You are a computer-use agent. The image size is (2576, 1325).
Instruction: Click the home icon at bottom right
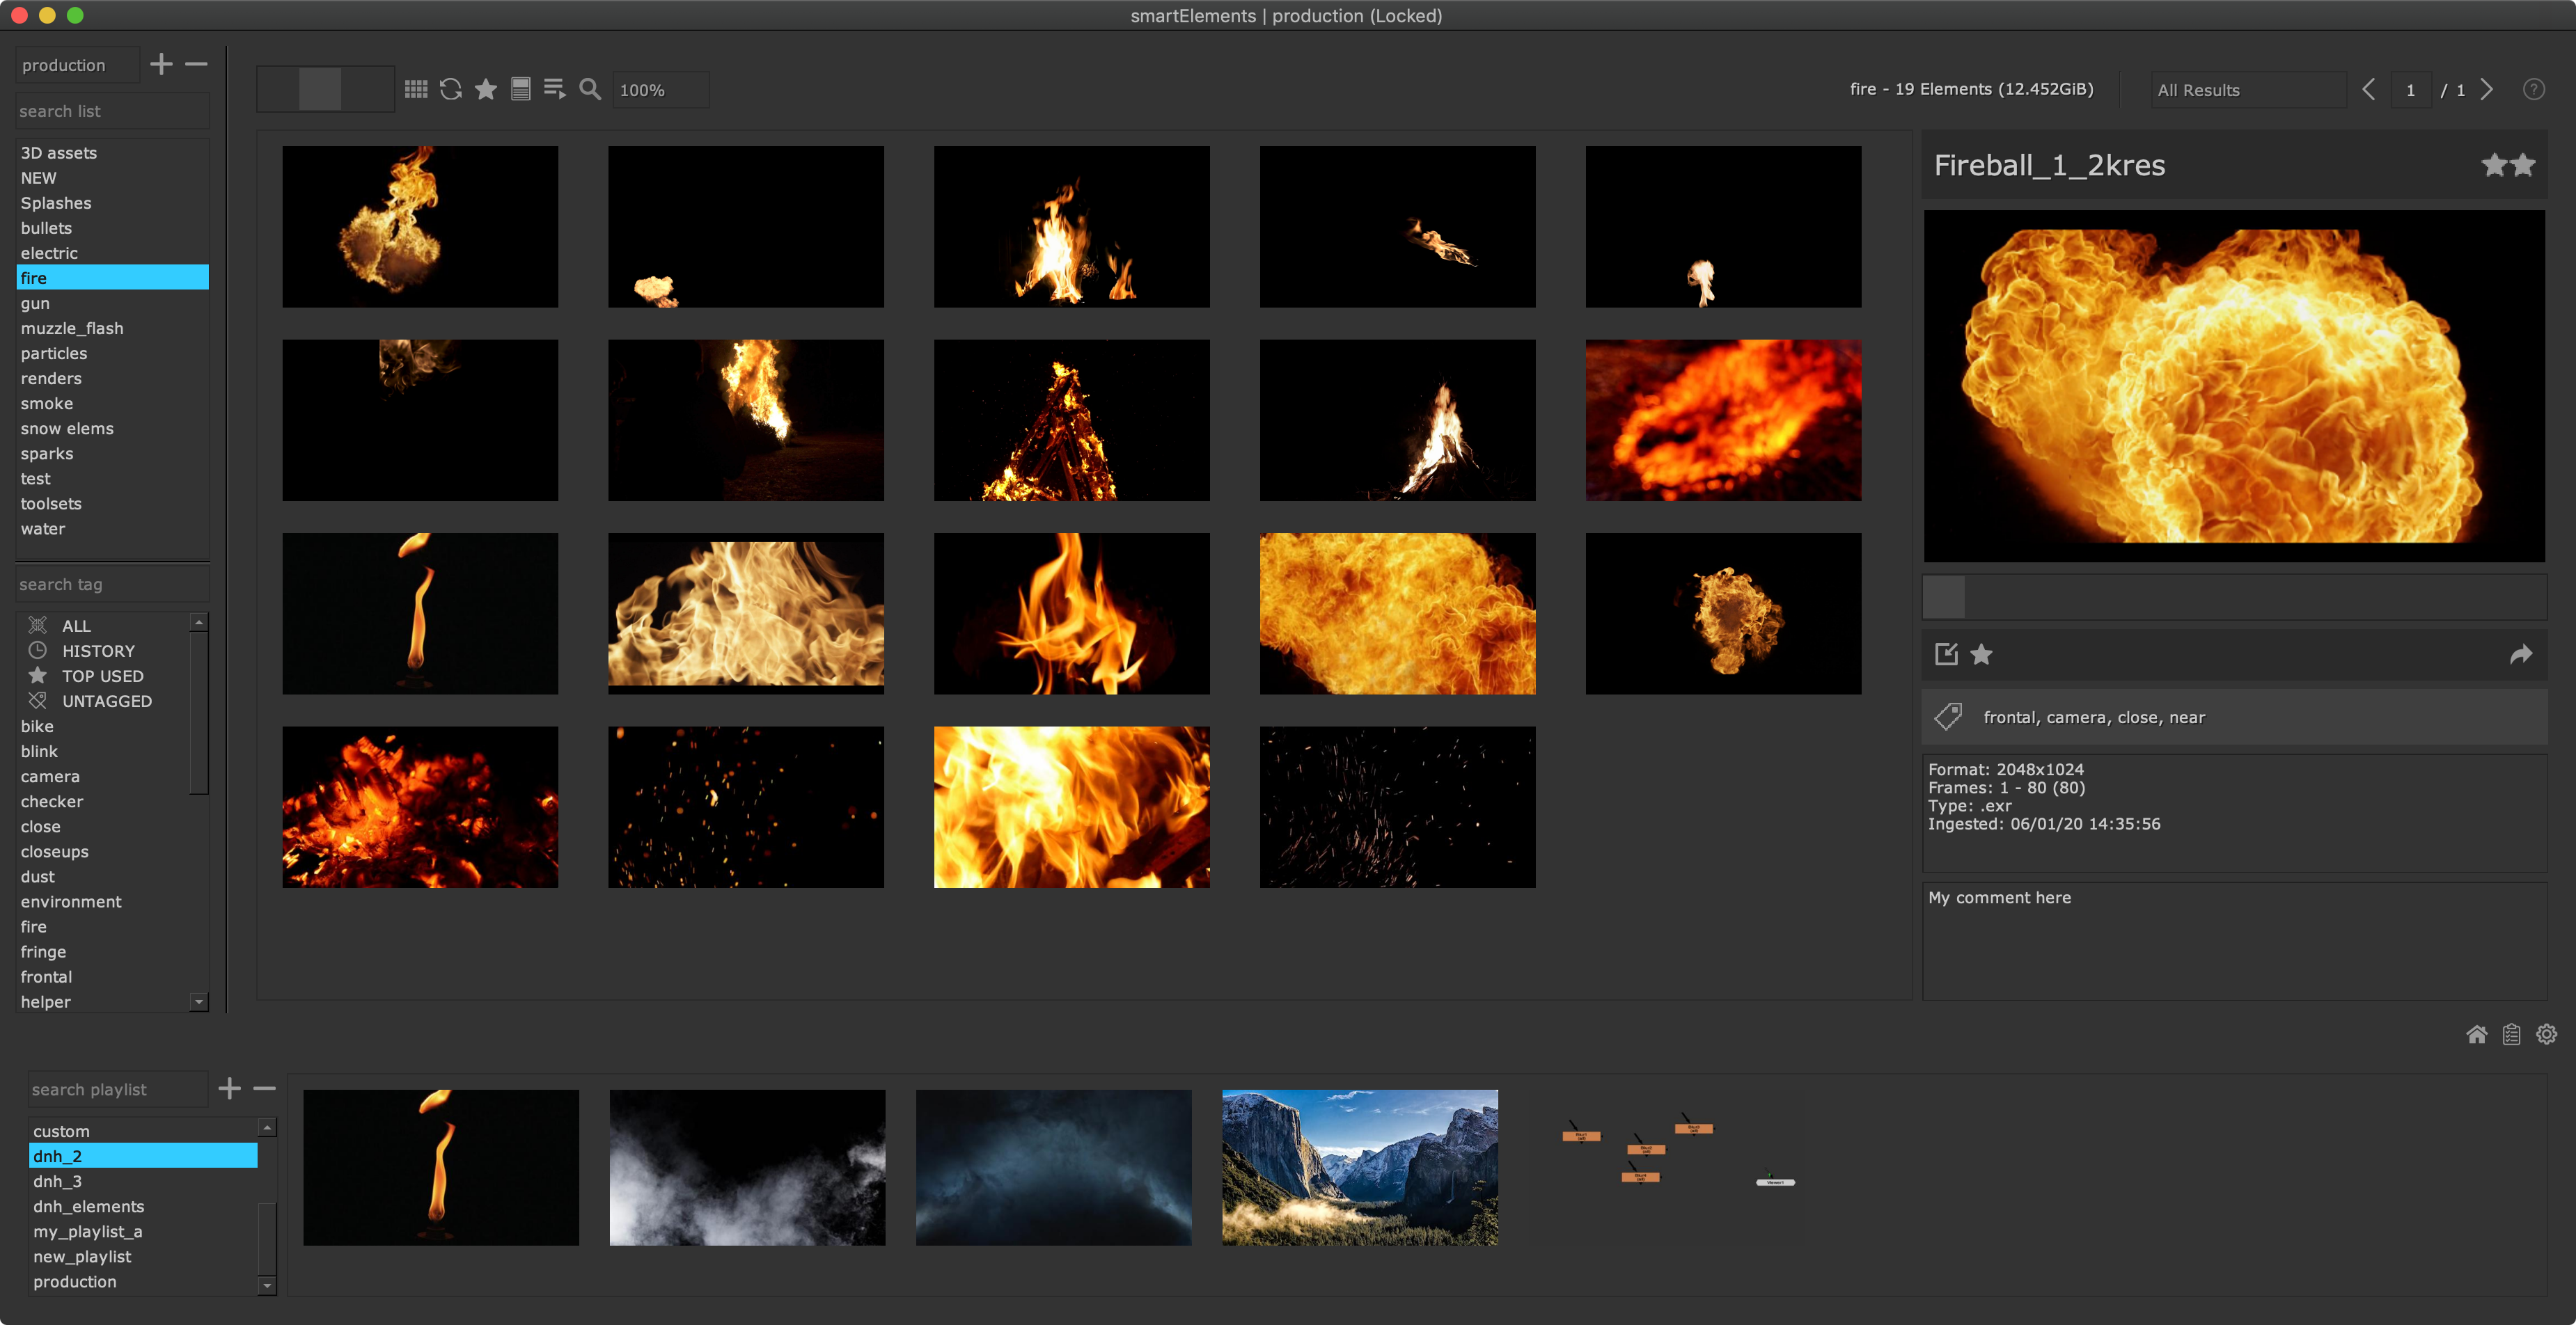(x=2476, y=1034)
